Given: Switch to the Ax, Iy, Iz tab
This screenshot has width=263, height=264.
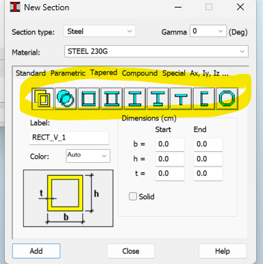Looking at the screenshot, I should coord(209,73).
